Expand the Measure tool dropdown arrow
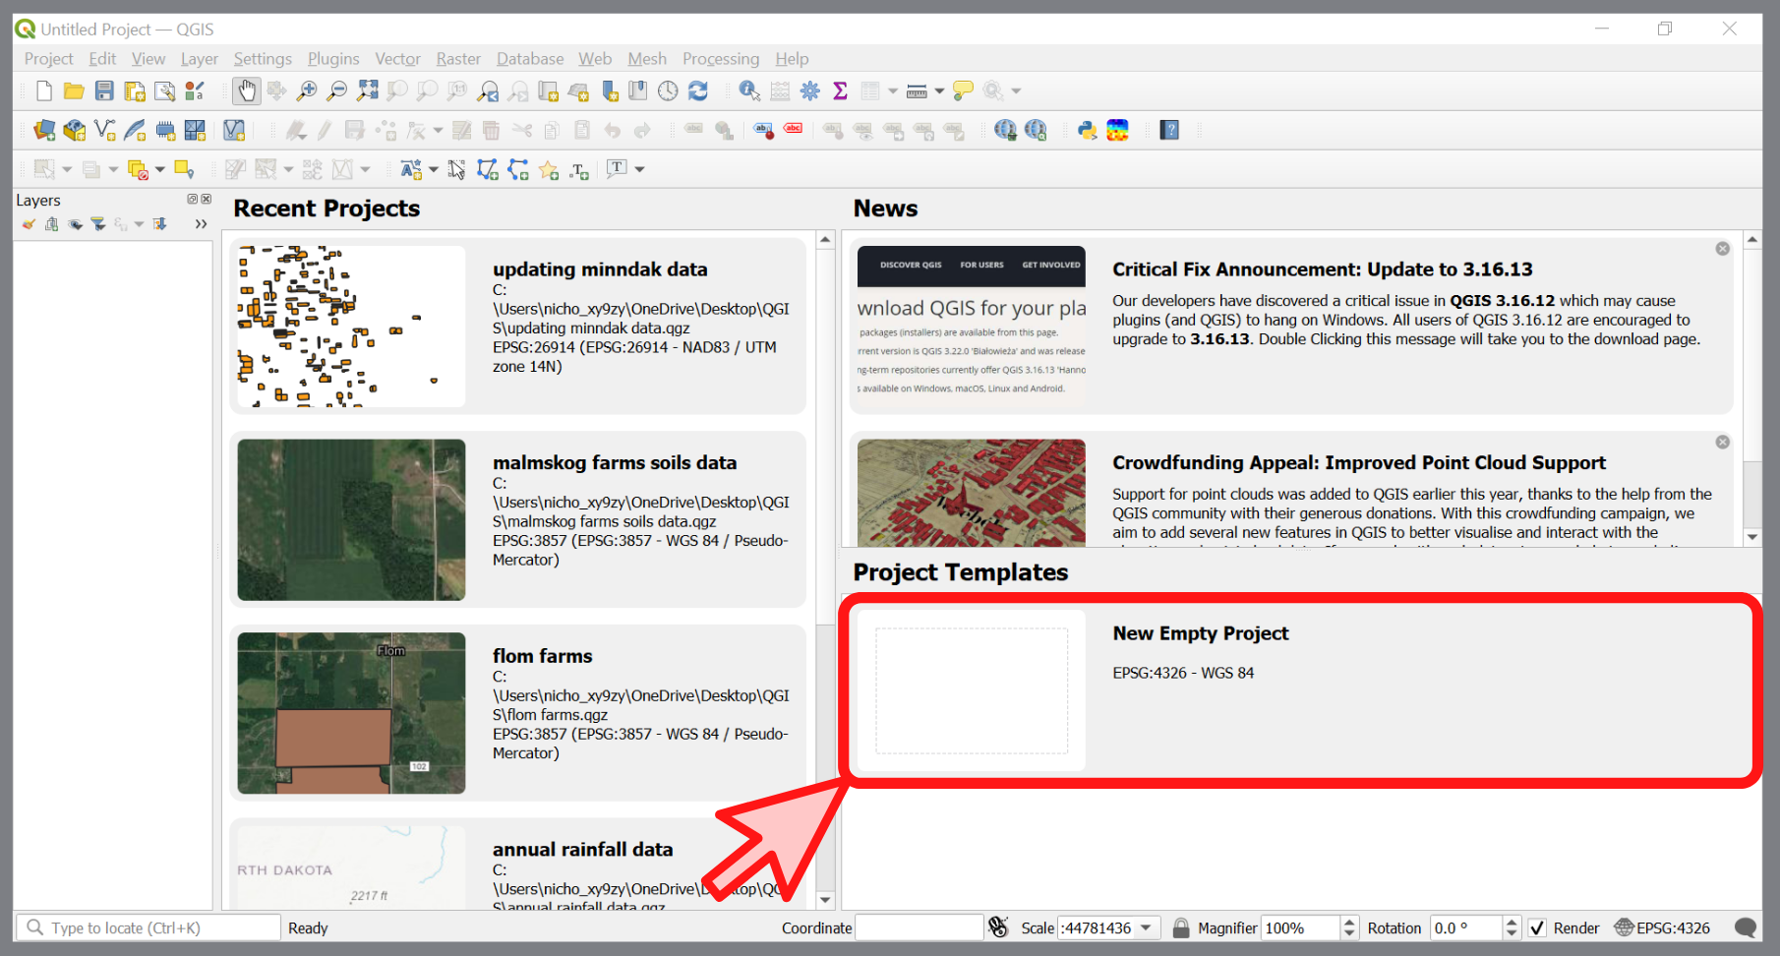This screenshot has height=956, width=1780. (939, 91)
